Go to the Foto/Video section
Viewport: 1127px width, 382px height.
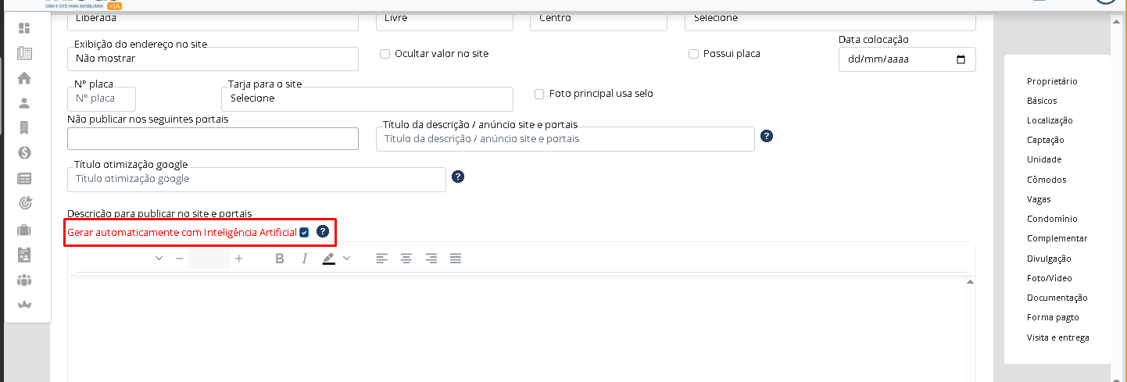(1049, 278)
